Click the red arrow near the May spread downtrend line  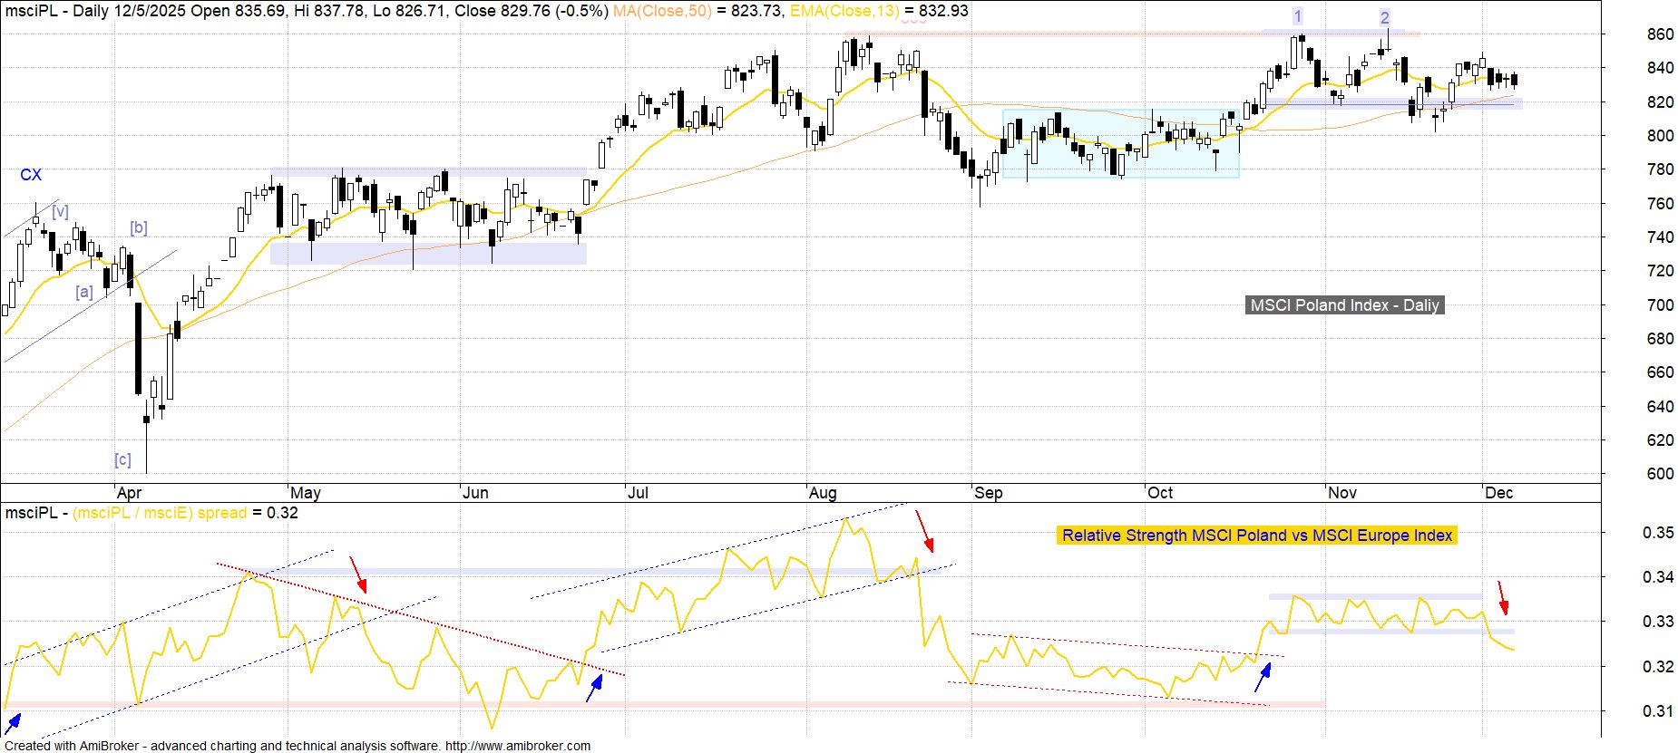pos(358,574)
